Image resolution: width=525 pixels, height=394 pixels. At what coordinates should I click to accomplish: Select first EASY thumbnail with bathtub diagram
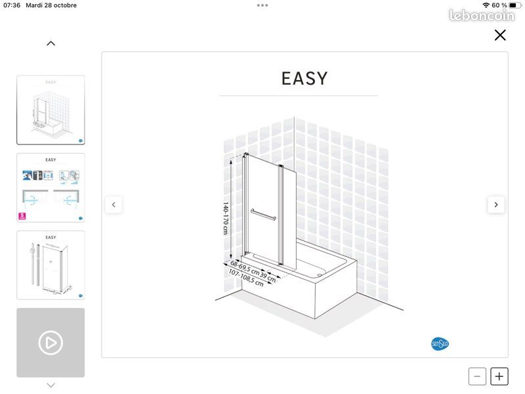coord(51,110)
